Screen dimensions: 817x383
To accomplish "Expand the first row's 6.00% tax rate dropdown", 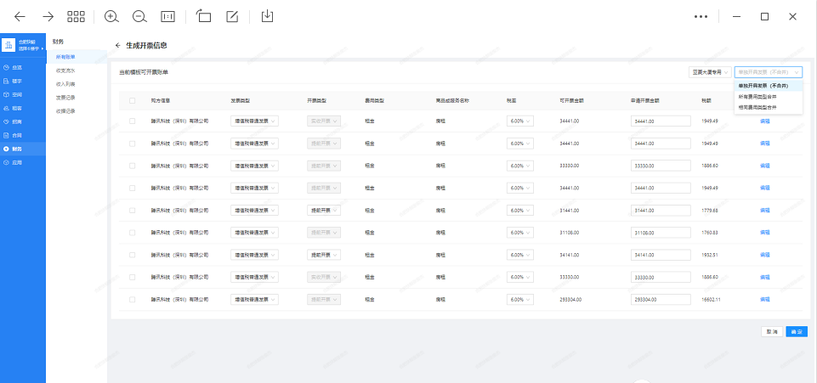I will click(519, 121).
